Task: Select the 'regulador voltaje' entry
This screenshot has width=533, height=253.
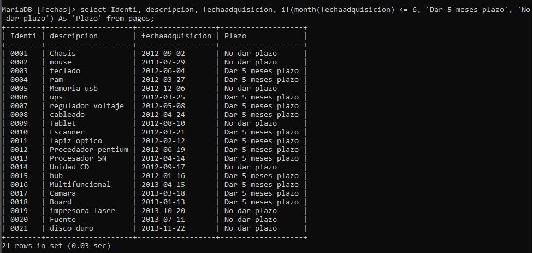Action: (87, 106)
